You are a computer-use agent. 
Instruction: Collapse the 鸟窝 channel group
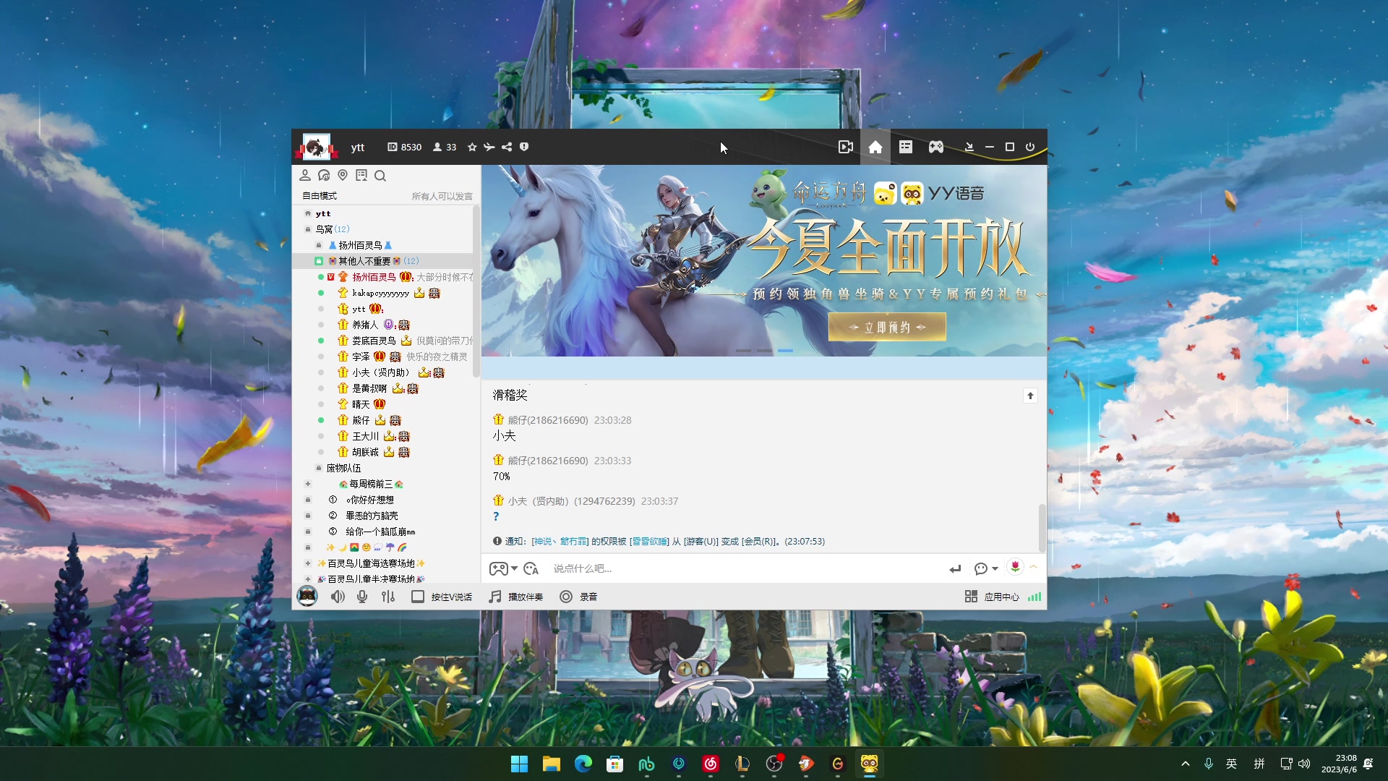[308, 229]
